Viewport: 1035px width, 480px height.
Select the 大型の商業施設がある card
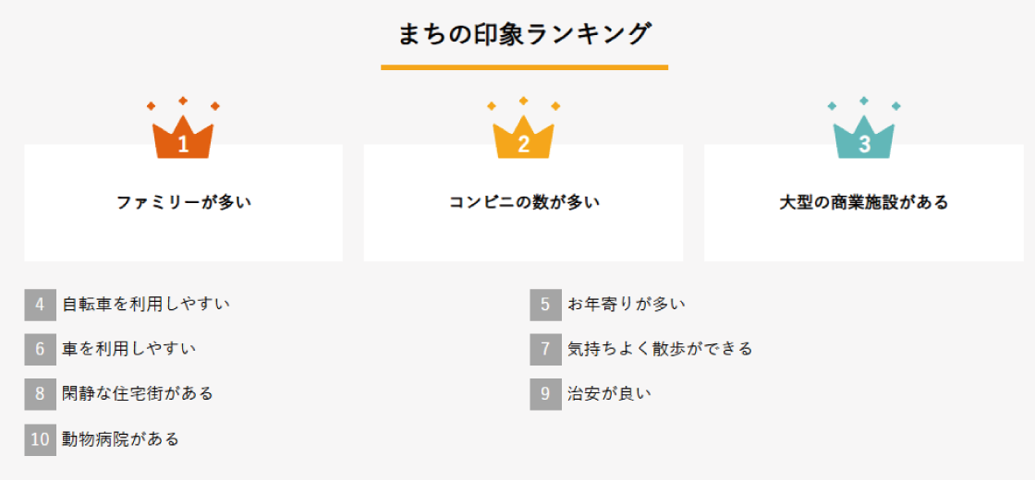864,203
